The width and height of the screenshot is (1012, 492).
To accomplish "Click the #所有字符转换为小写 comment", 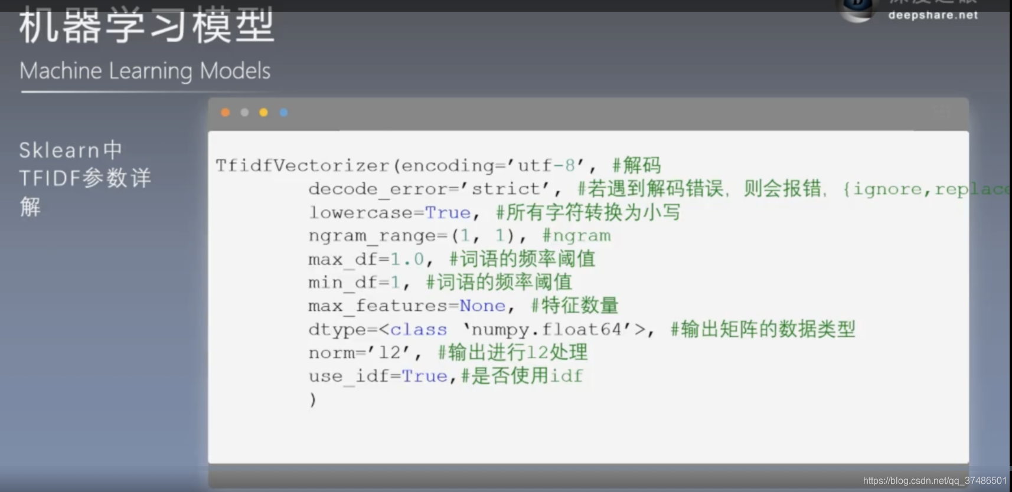I will 588,212.
